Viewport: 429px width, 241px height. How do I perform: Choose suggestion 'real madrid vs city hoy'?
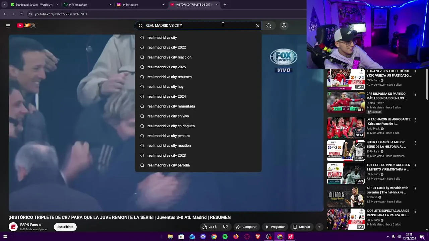click(x=198, y=87)
